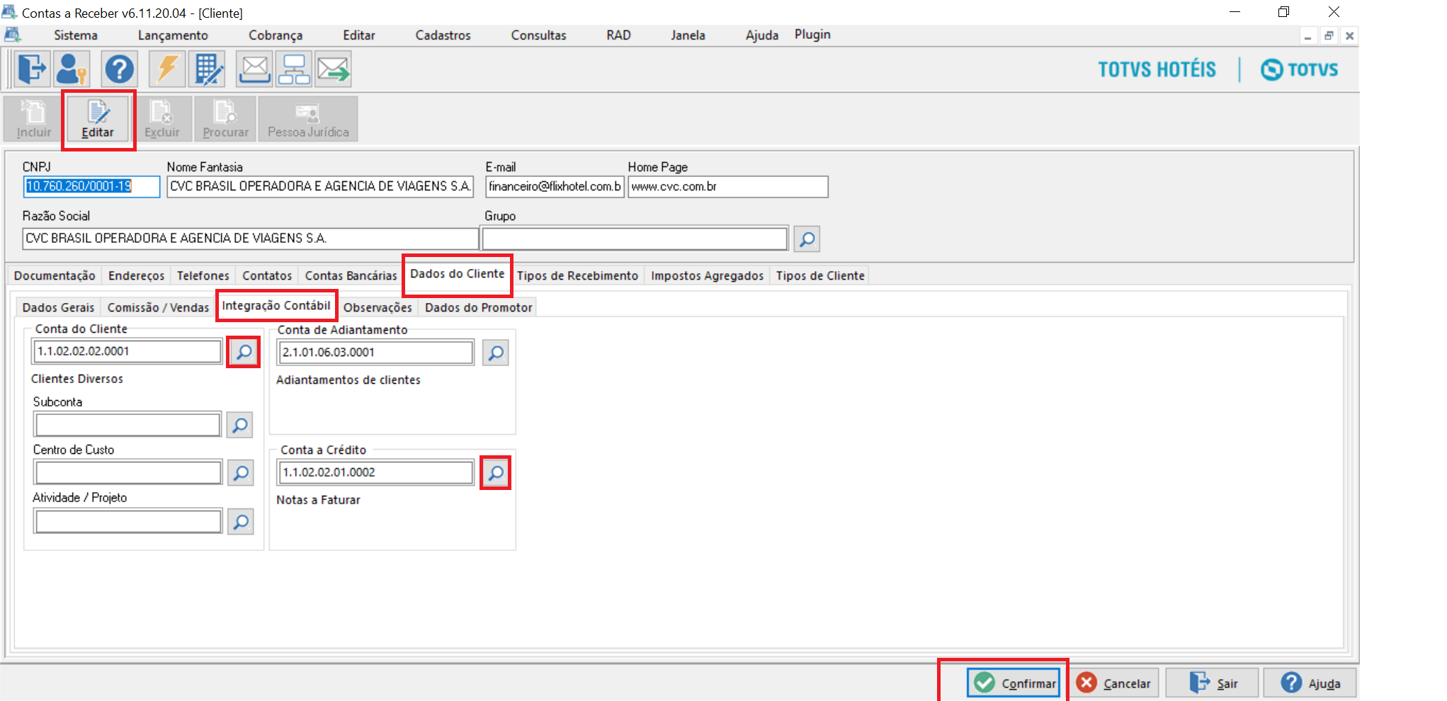Click the Conta a Crédito account field
The height and width of the screenshot is (701, 1447).
[375, 472]
